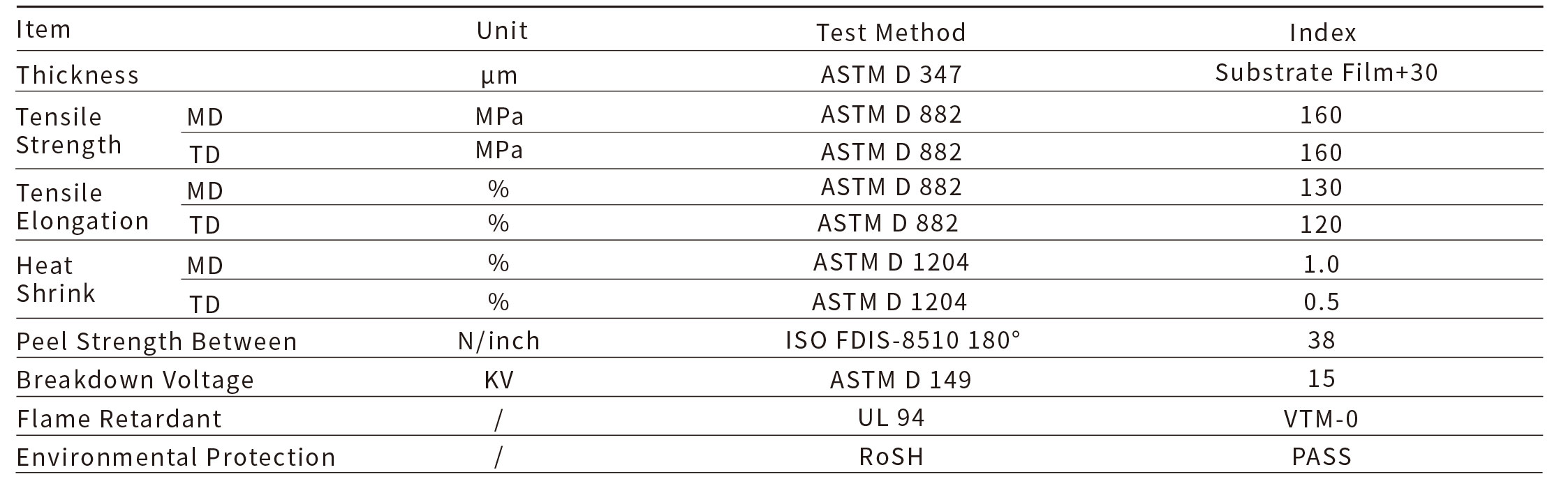The height and width of the screenshot is (479, 1552).
Task: Click Peel Strength Between row label
Action: 156,342
